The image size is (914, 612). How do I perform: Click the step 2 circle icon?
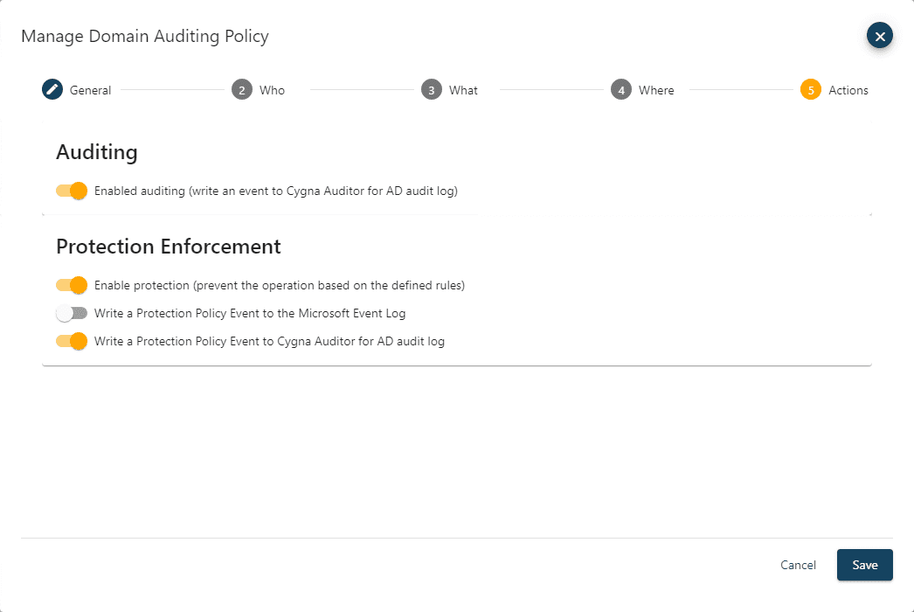click(242, 90)
